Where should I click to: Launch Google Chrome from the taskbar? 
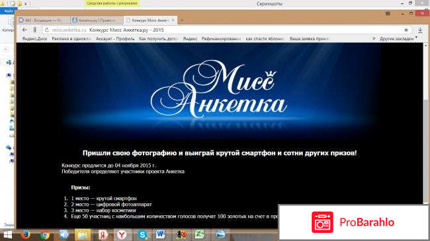pos(45,235)
